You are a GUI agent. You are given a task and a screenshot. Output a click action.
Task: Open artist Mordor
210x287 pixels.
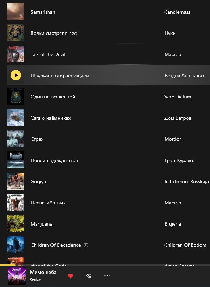point(173,139)
